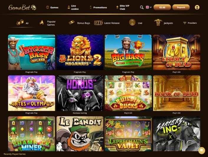Select the flame Popular Games icon

pos(42,23)
